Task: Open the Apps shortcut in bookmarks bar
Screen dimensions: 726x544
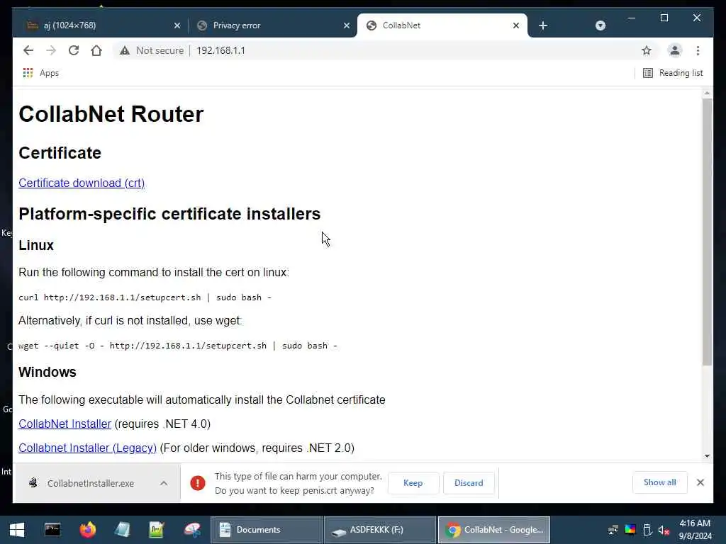Action: (40, 73)
